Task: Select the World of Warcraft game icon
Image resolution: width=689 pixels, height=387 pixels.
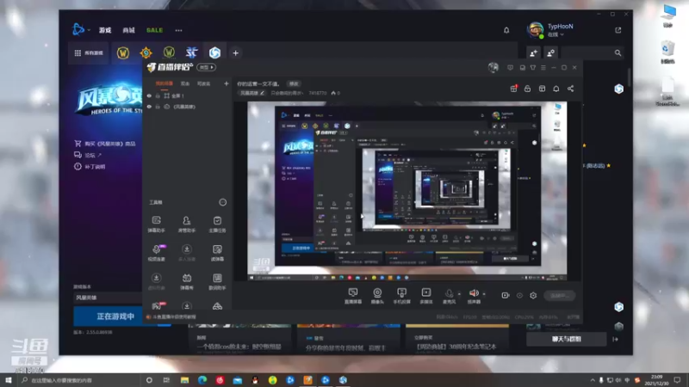Action: (x=123, y=53)
